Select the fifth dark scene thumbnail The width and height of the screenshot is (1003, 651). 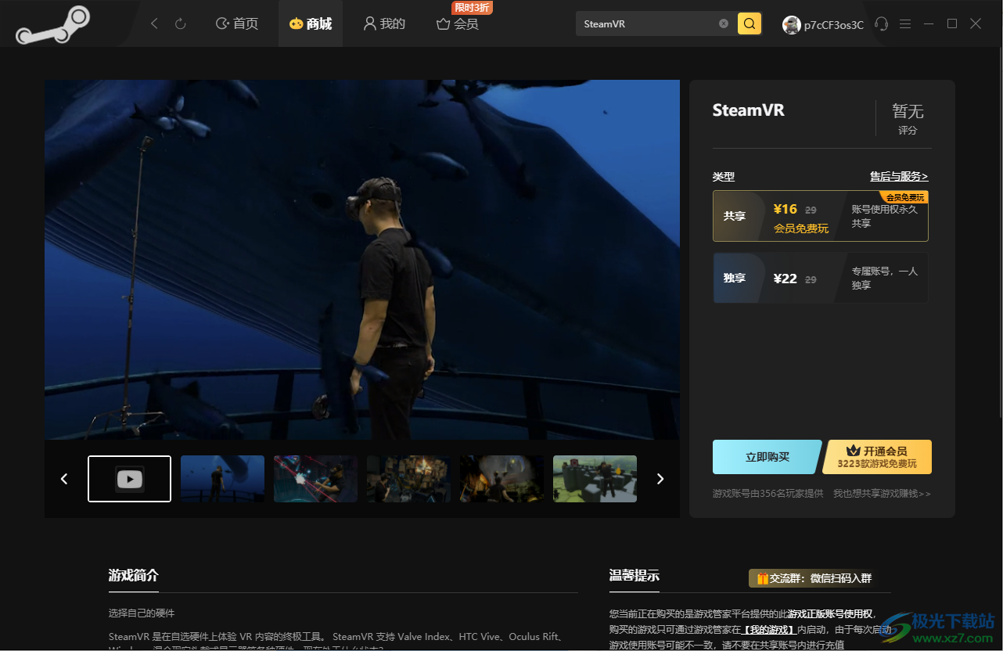(x=501, y=479)
